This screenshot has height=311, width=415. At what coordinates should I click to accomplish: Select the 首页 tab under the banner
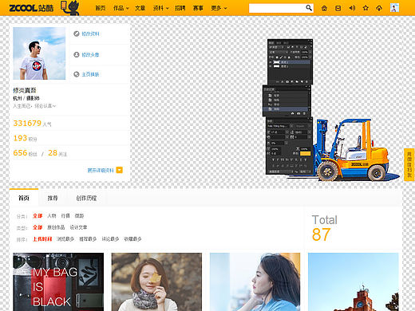(x=24, y=198)
